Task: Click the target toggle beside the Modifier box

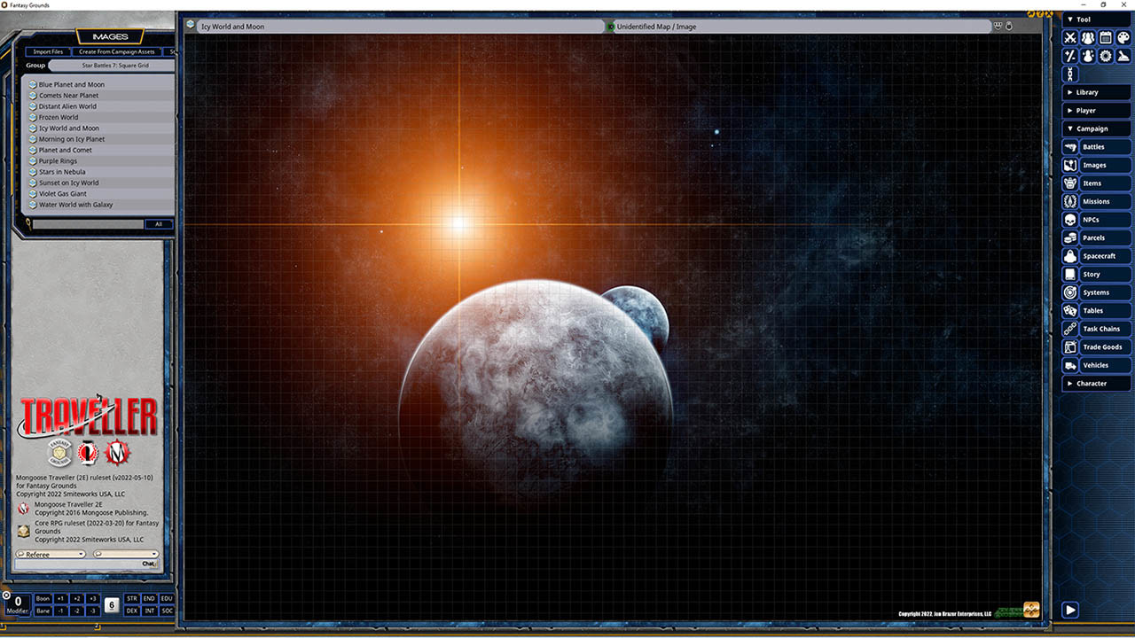Action: (x=6, y=594)
